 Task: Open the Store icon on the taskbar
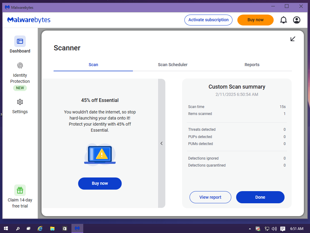pos(65,229)
